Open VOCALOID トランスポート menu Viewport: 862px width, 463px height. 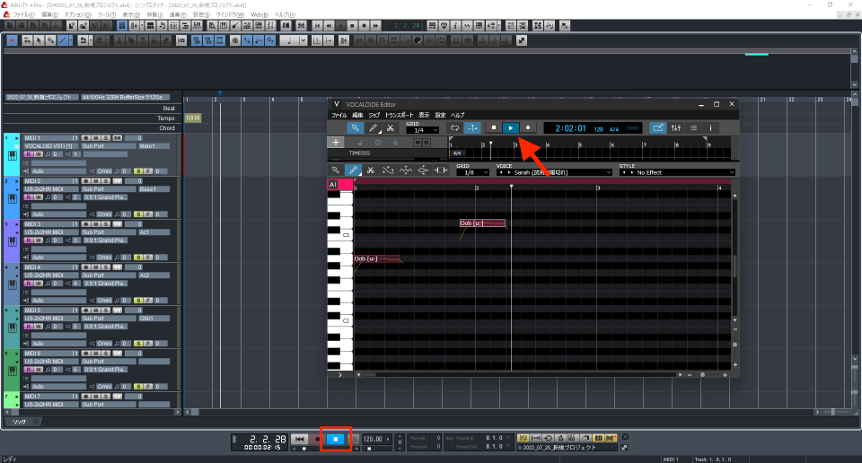point(399,116)
